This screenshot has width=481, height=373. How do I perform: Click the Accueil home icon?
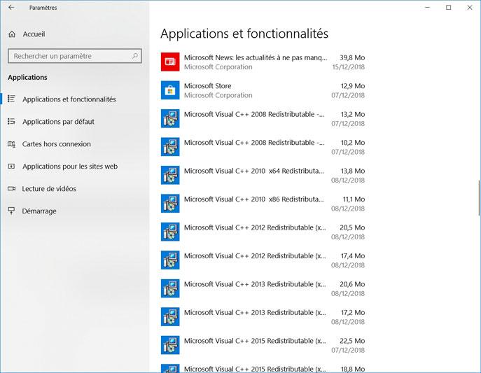(x=12, y=34)
